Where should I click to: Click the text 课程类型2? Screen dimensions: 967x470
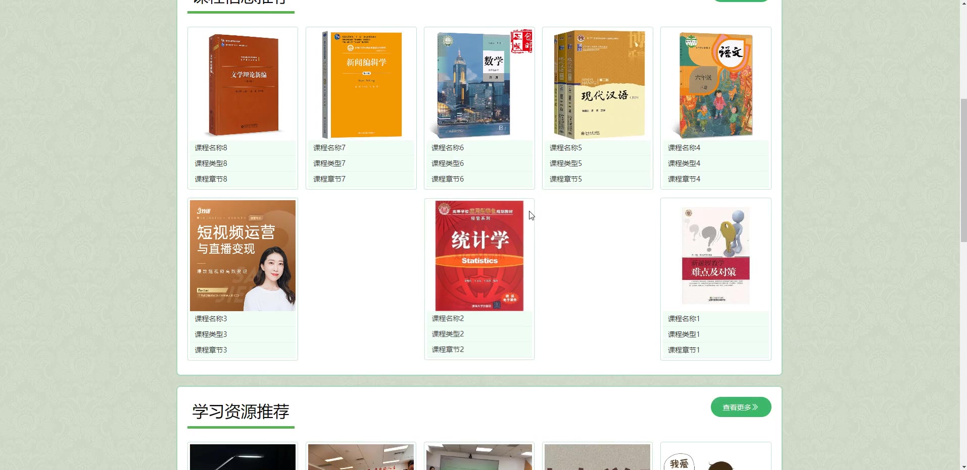(448, 334)
